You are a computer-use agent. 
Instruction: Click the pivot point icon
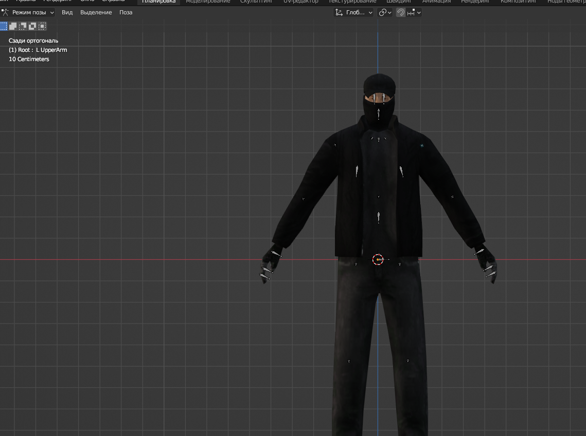pos(382,12)
